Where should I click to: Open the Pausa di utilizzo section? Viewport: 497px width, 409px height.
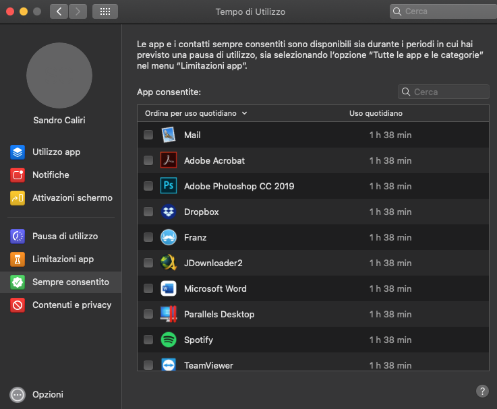pos(61,237)
